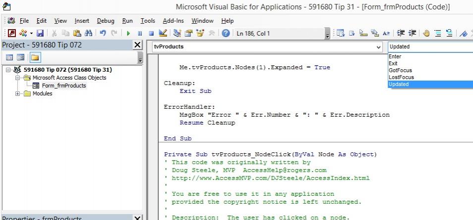Open the File menu

24,21
